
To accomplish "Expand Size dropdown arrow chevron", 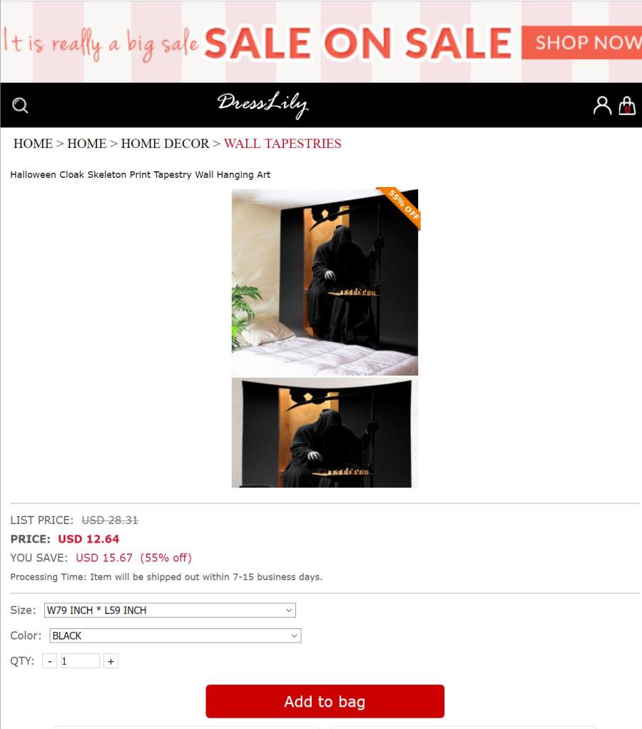I will (288, 610).
